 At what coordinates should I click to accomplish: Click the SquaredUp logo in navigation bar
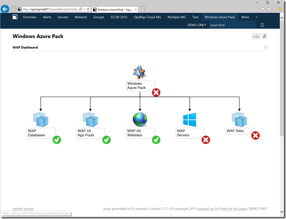pos(15,17)
